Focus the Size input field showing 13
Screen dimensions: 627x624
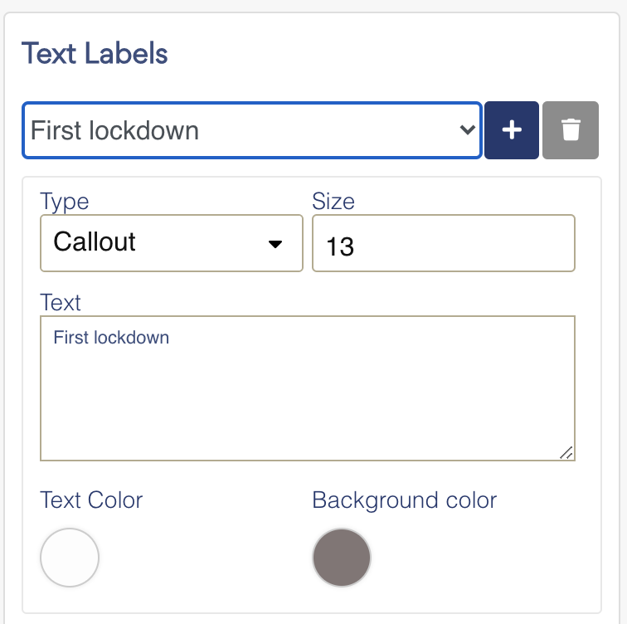pos(444,243)
